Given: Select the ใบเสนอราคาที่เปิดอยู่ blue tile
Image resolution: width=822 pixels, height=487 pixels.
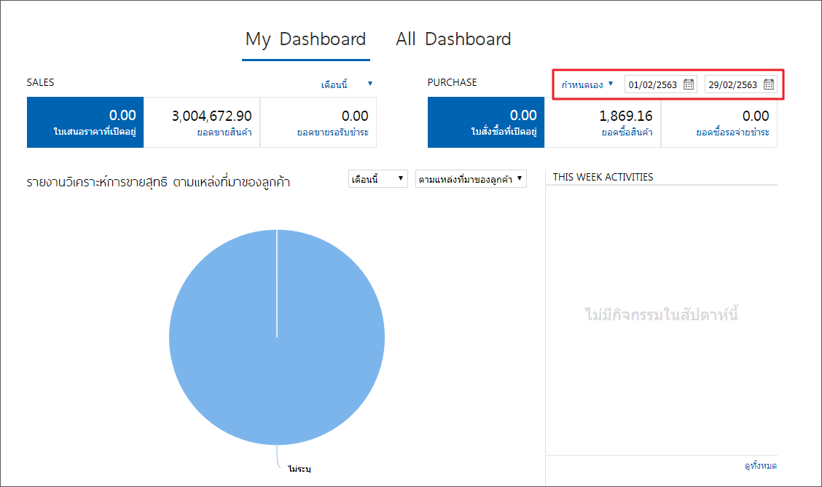Looking at the screenshot, I should [x=85, y=122].
